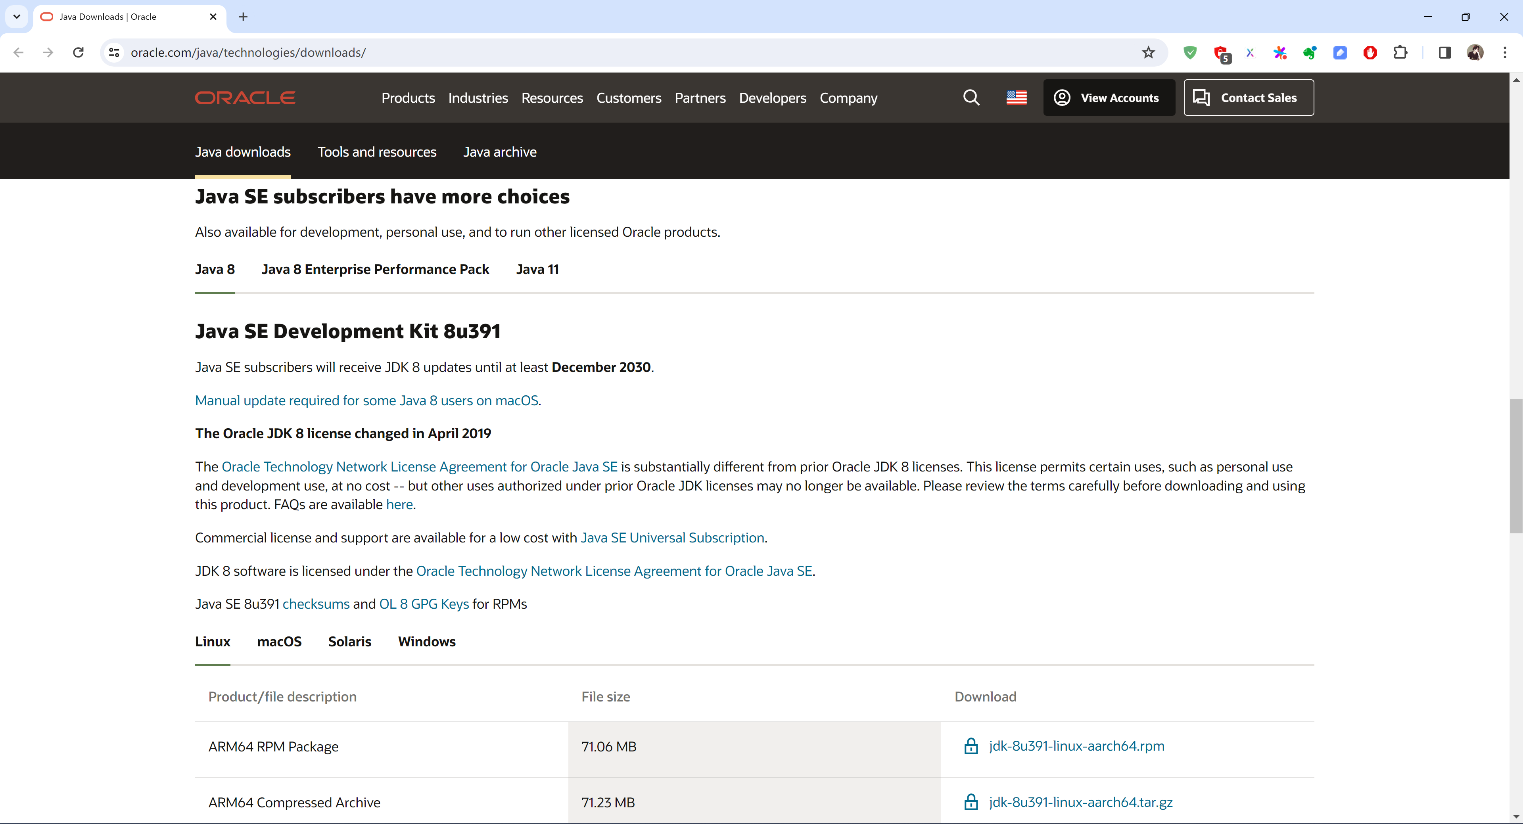Select the Java 8 tab
This screenshot has height=824, width=1523.
coord(215,270)
